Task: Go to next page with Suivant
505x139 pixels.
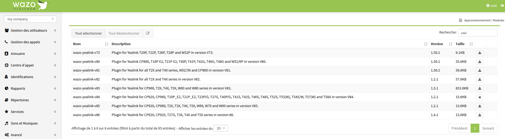Action: coord(488,128)
